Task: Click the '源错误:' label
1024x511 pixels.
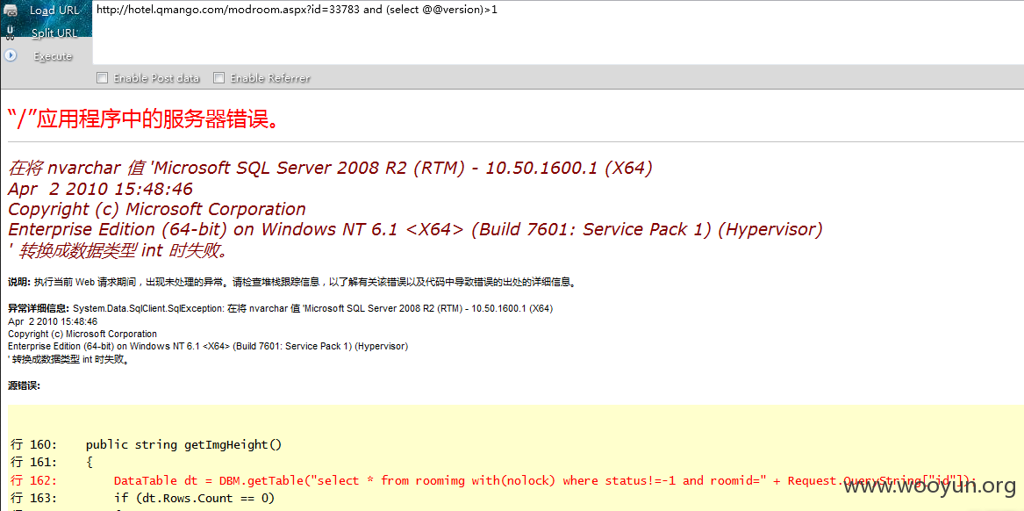Action: (25, 385)
